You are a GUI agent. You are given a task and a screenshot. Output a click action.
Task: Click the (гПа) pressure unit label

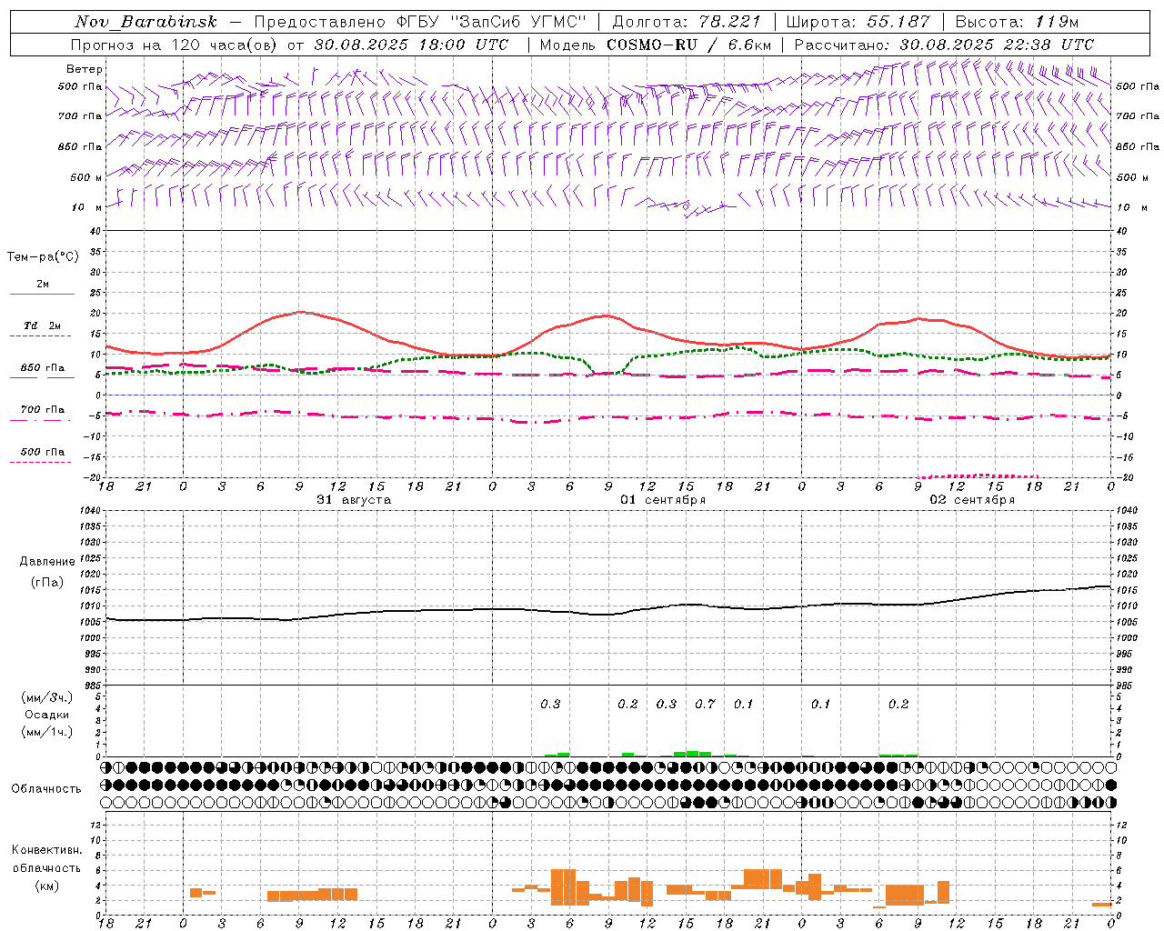(x=47, y=582)
